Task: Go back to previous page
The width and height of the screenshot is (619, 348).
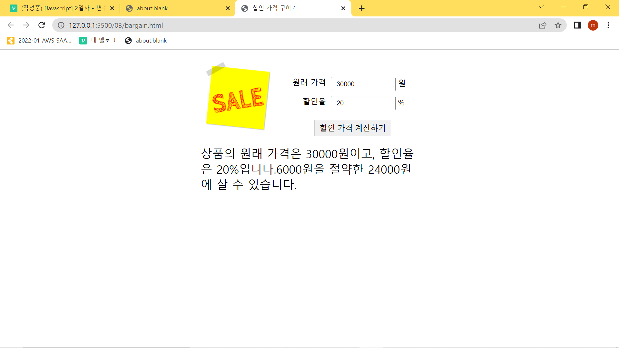Action: pos(11,25)
